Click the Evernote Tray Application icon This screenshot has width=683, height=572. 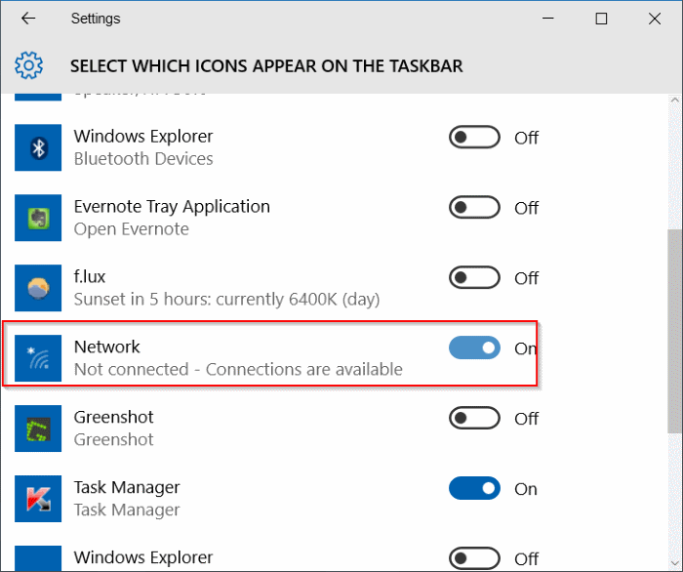(x=38, y=218)
